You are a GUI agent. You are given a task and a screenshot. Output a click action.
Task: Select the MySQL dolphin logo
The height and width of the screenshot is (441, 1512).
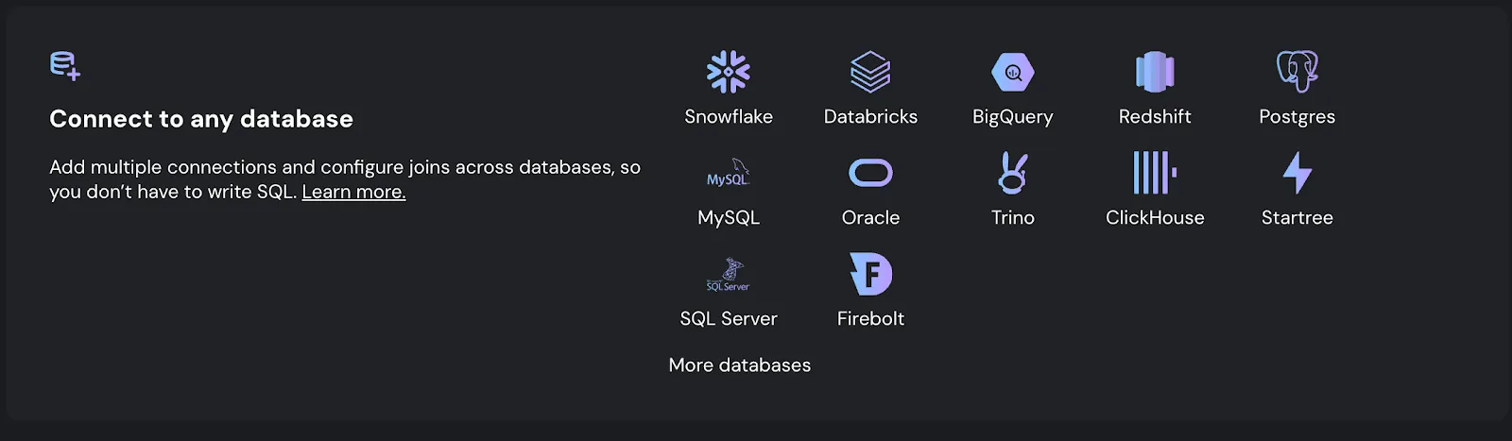pyautogui.click(x=729, y=173)
